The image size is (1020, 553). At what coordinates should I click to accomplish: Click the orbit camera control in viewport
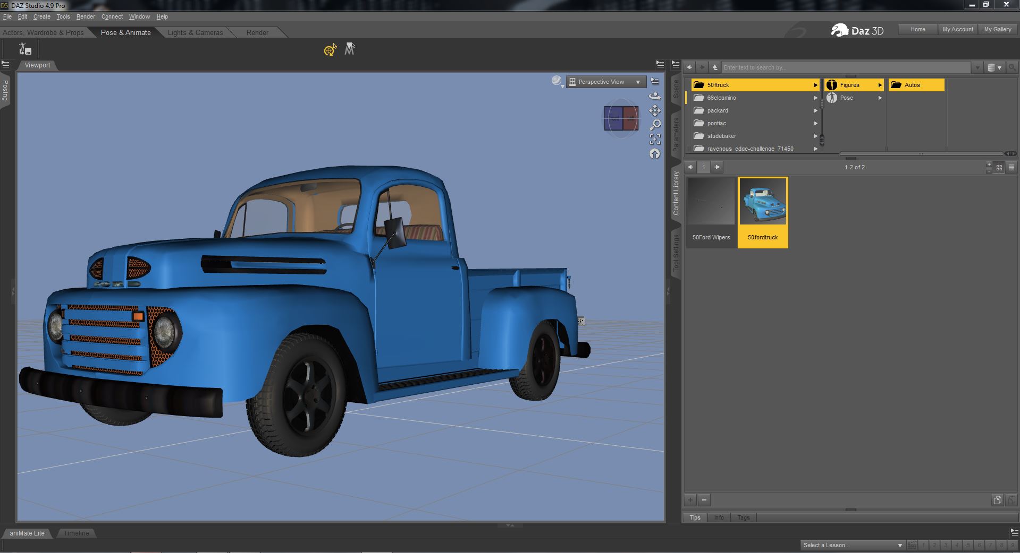[x=655, y=96]
